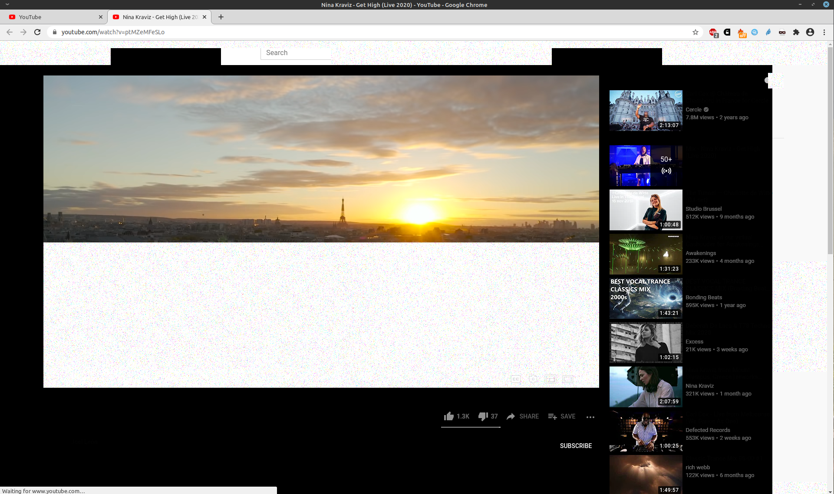Viewport: 834px width, 494px height.
Task: Open the subtitles (CC) button on the player
Action: [516, 379]
